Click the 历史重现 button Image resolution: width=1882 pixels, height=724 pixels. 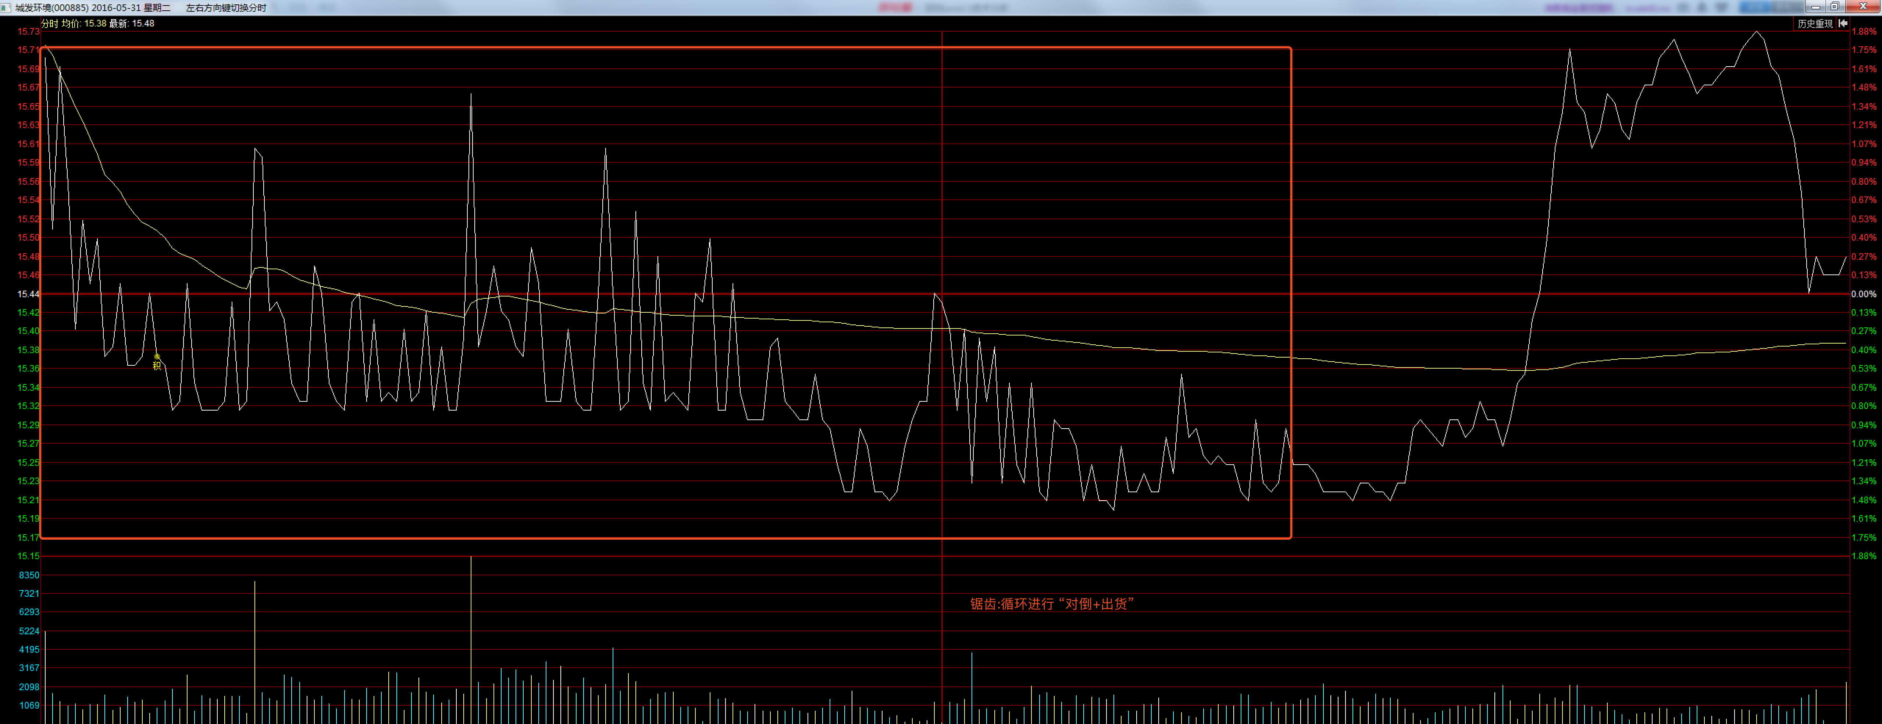pos(1815,24)
